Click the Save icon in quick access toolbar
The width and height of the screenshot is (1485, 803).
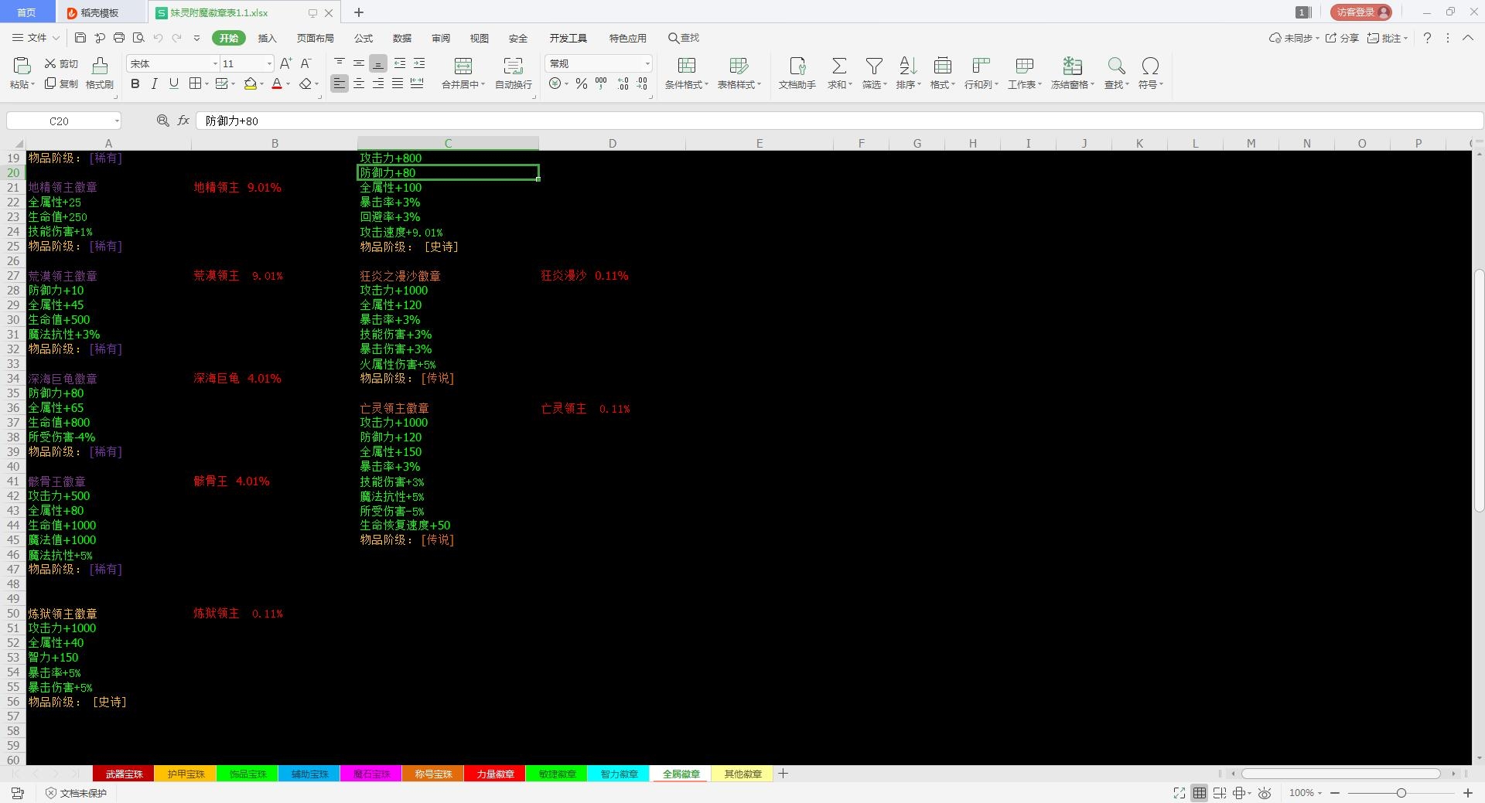[x=80, y=38]
